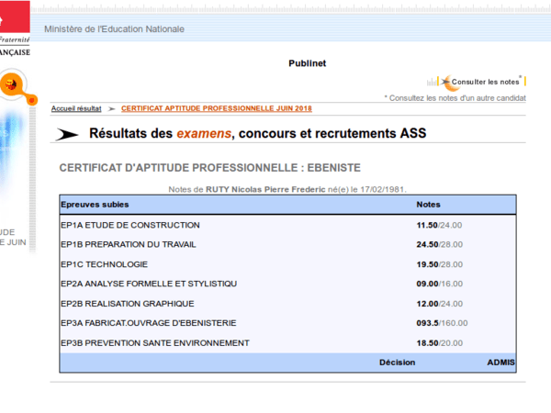Select the EP1B PREPARATION DU TRAVAIL row
The image size is (551, 413).
128,245
